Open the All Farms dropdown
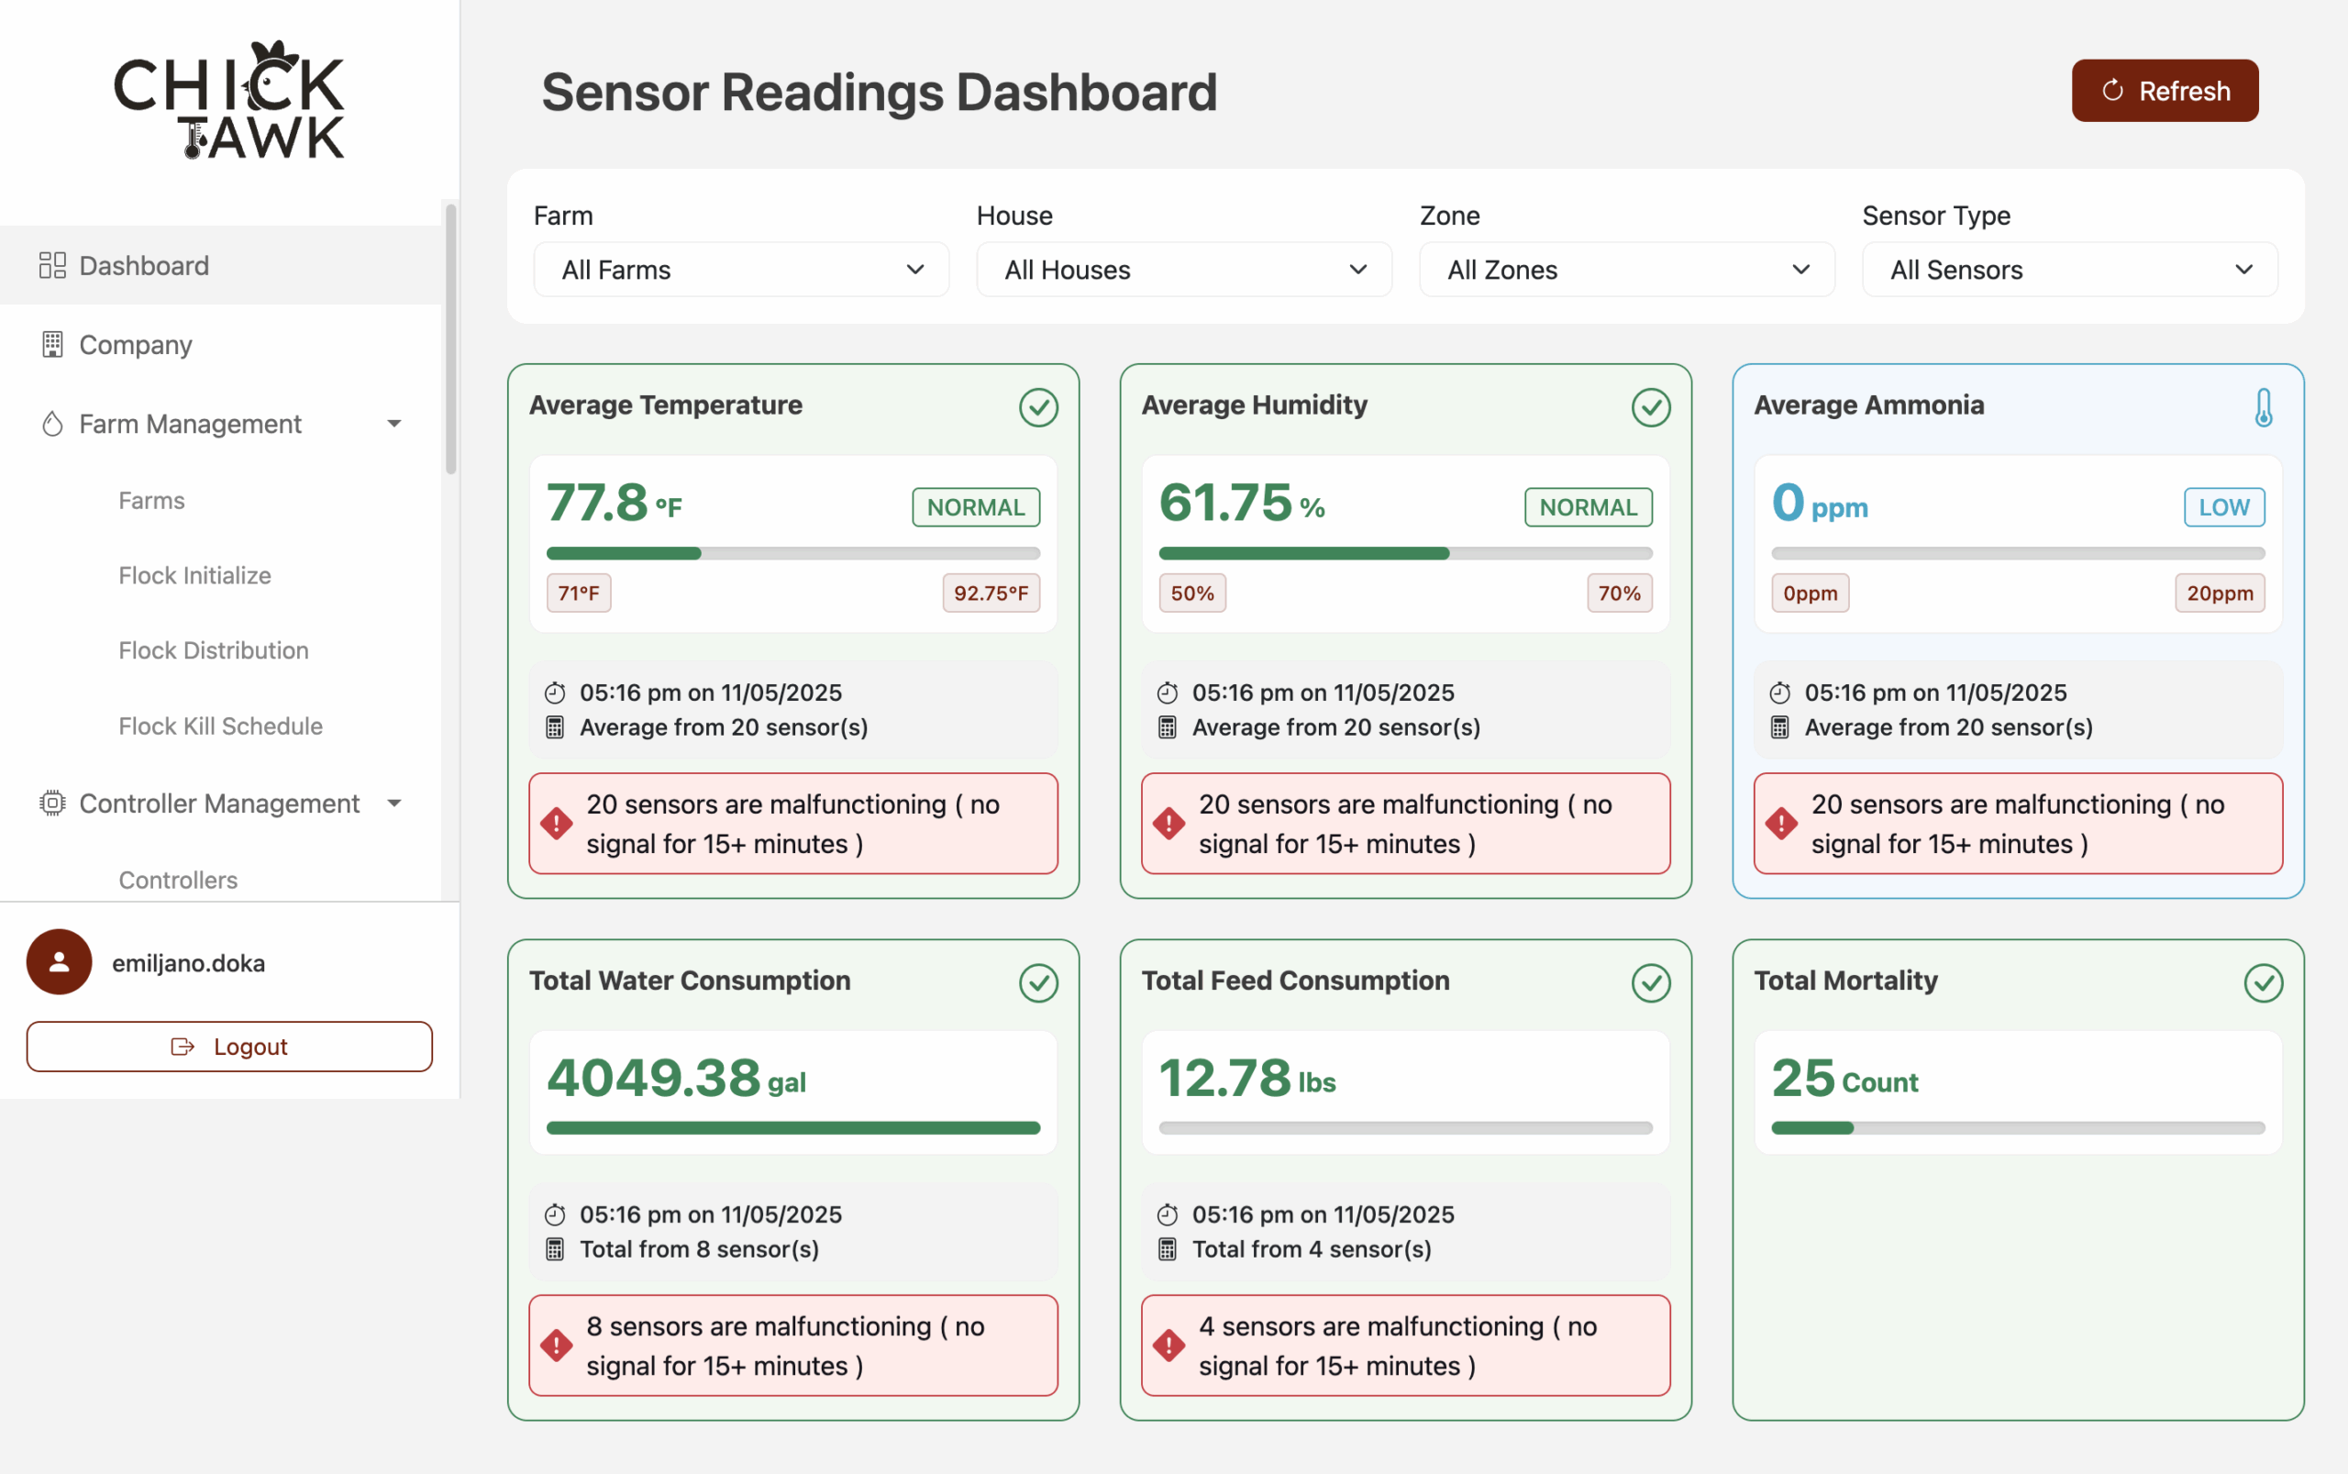2348x1474 pixels. click(x=741, y=269)
